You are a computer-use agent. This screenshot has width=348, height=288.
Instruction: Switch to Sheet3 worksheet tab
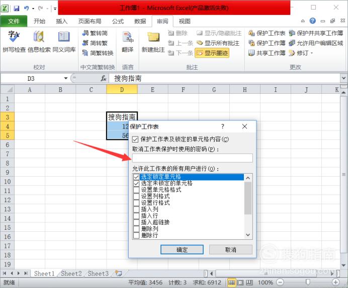pos(98,273)
